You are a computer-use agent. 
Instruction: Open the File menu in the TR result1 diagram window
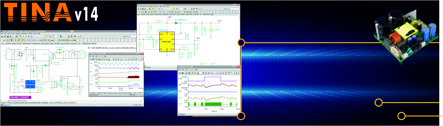point(179,70)
